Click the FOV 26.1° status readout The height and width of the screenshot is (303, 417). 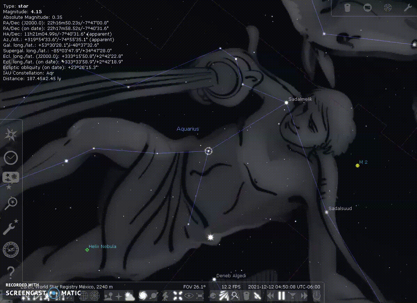tap(195, 287)
